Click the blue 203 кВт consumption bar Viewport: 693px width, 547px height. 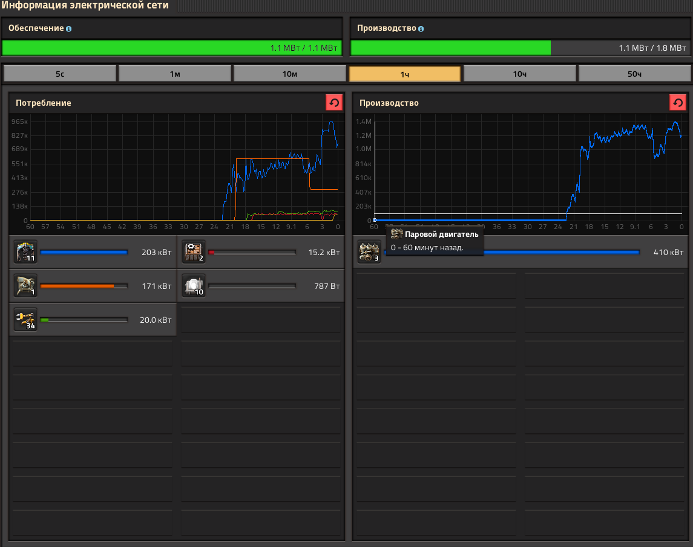pyautogui.click(x=84, y=252)
